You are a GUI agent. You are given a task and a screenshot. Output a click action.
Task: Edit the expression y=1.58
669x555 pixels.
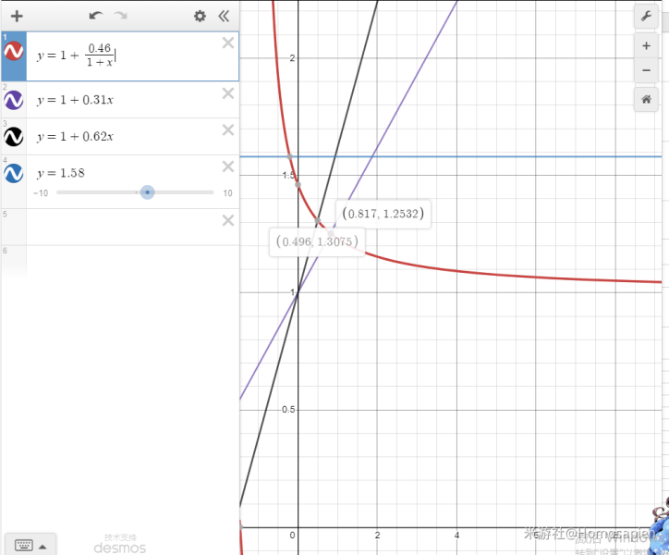pyautogui.click(x=61, y=173)
